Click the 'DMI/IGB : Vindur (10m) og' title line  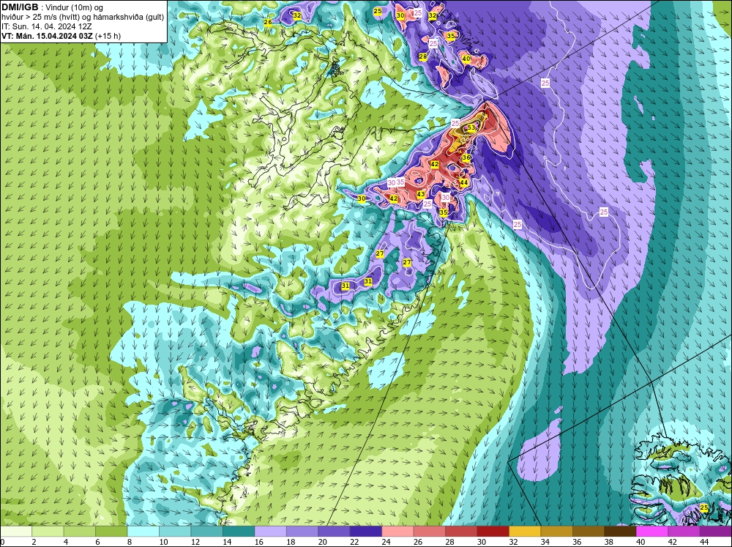[x=52, y=7]
